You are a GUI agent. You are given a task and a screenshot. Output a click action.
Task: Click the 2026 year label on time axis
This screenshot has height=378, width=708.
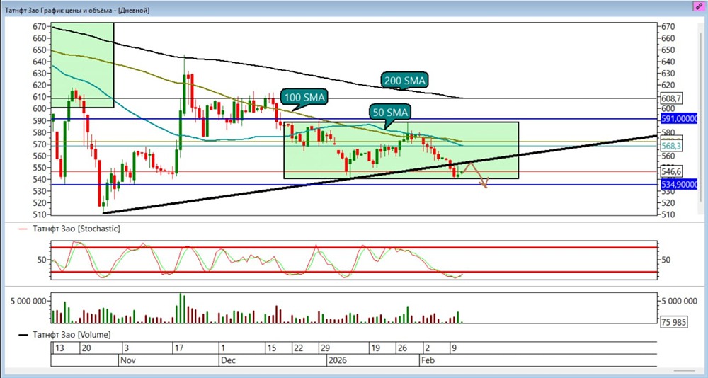pyautogui.click(x=338, y=361)
